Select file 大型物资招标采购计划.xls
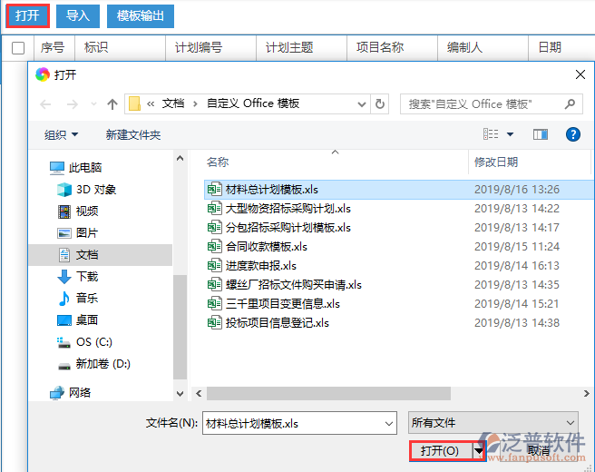The height and width of the screenshot is (472, 595). [x=278, y=209]
